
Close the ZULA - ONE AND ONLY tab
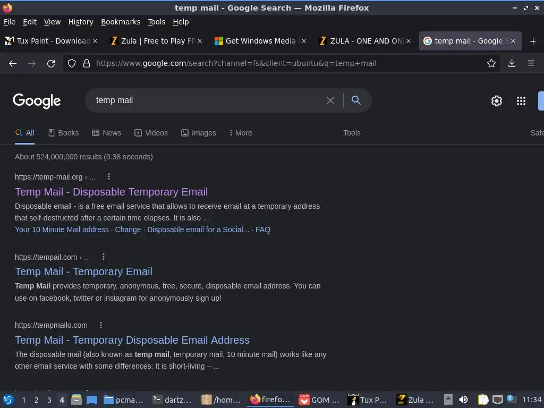pos(409,41)
